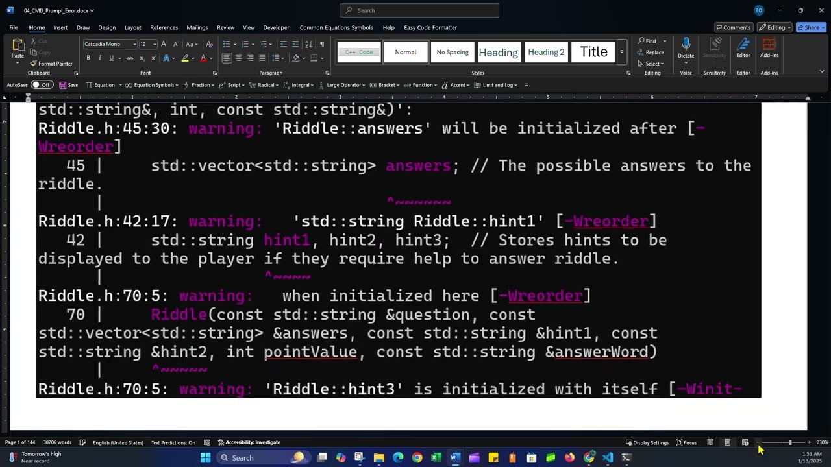This screenshot has width=831, height=467.
Task: Increase font size with grow icon
Action: pyautogui.click(x=164, y=44)
